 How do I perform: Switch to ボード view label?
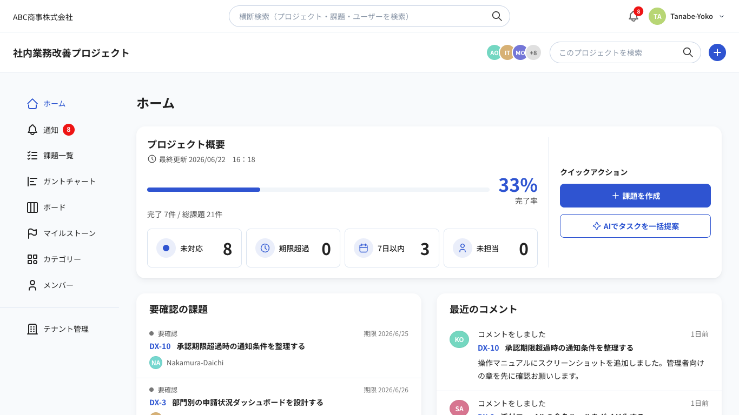[55, 207]
